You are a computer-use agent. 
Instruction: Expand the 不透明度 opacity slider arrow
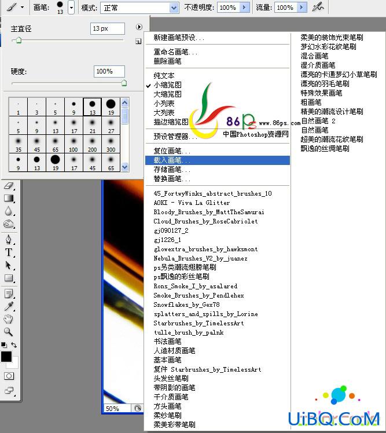[245, 8]
